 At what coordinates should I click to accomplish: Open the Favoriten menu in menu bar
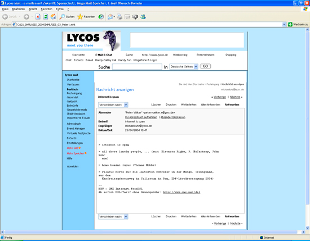[x=47, y=9]
